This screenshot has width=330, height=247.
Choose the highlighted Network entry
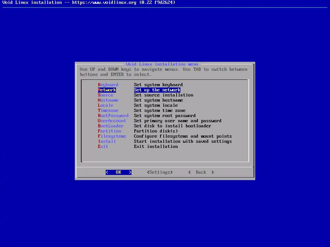[x=107, y=90]
